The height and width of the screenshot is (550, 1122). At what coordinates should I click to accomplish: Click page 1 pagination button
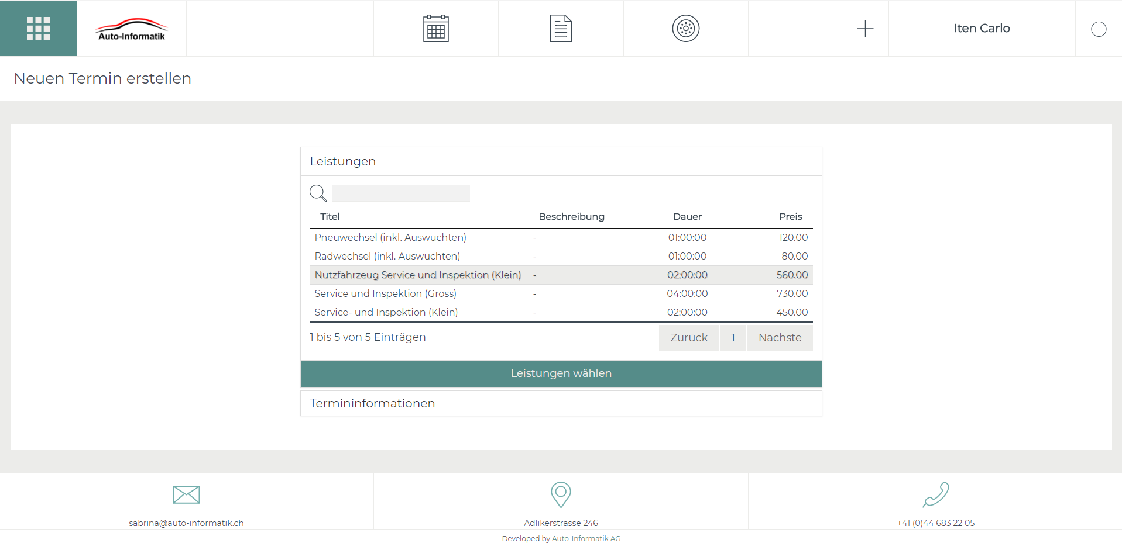point(733,338)
